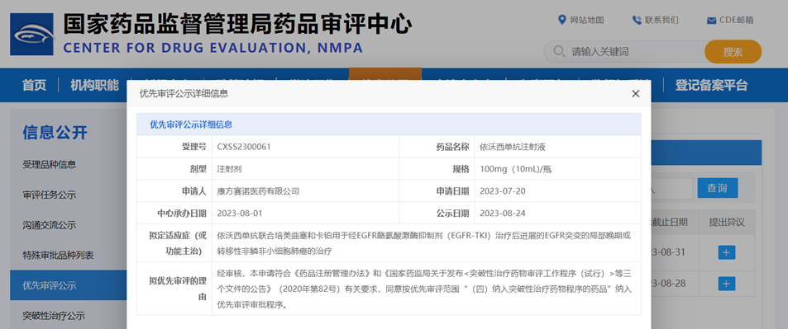
Task: Click 受理号 value CXSS2300061
Action: point(244,147)
